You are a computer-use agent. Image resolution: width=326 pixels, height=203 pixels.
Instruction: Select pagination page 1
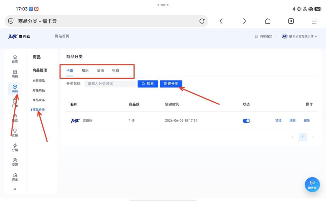[302, 137]
